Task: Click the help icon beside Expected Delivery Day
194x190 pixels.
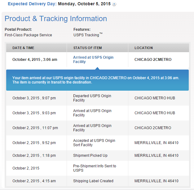Action: (x=114, y=4)
